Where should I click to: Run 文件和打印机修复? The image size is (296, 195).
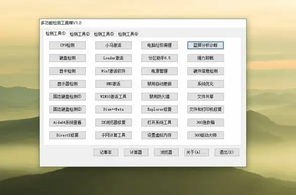pyautogui.click(x=205, y=109)
